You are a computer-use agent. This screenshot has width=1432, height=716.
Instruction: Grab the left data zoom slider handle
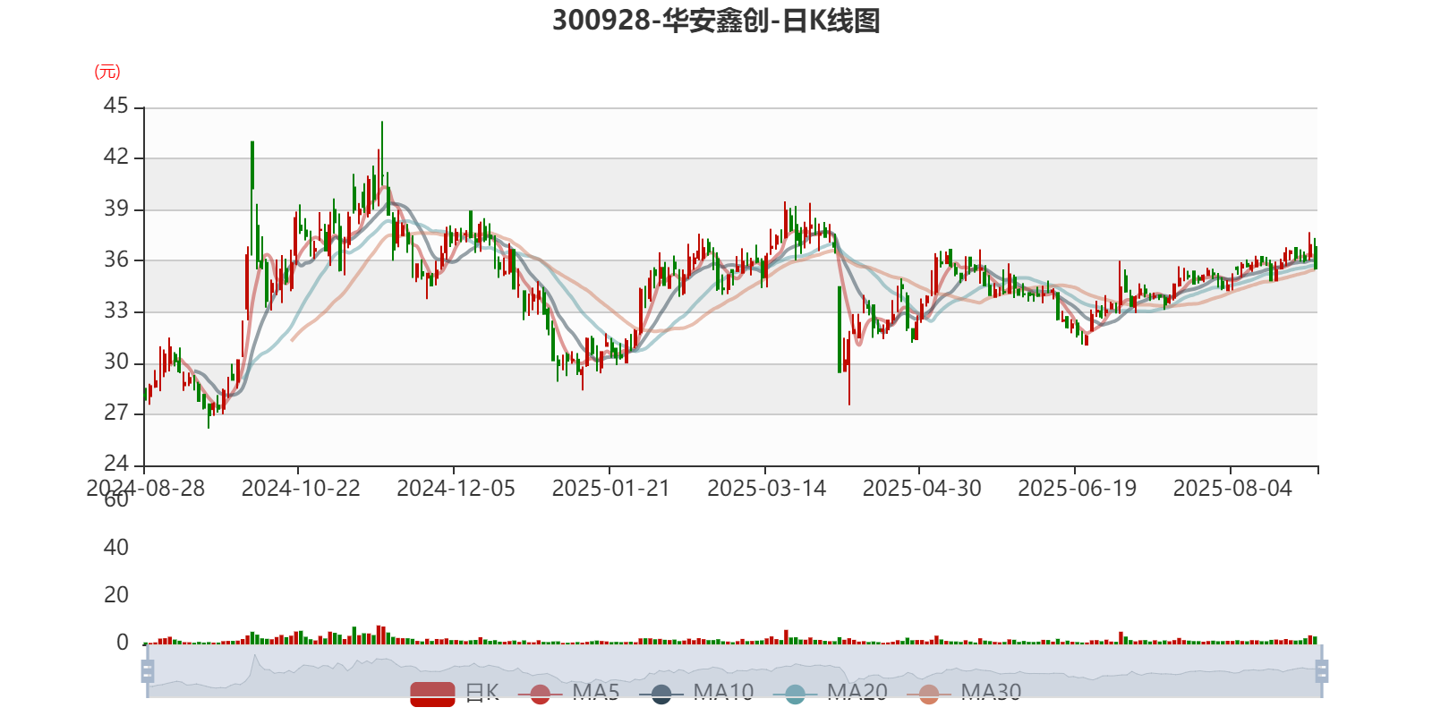click(x=148, y=670)
